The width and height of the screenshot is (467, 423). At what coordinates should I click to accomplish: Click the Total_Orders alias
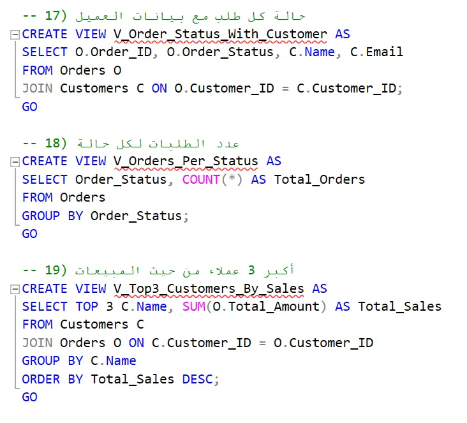[319, 180]
